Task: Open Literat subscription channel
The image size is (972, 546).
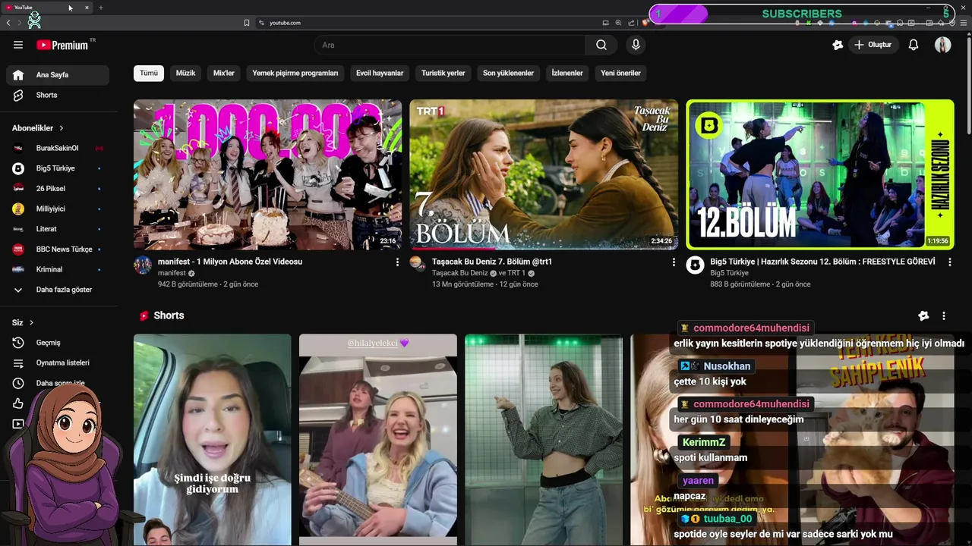Action: point(58,229)
